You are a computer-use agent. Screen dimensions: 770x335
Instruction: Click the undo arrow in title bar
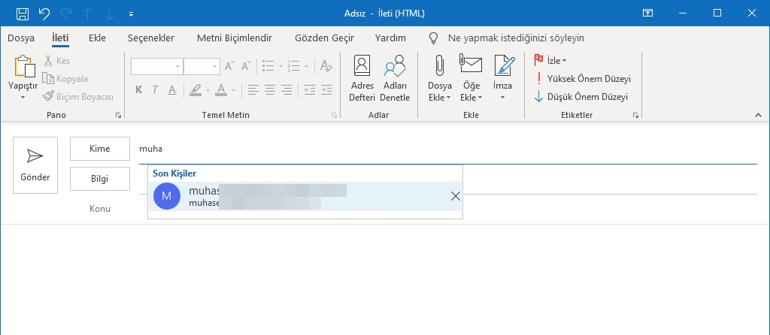click(44, 14)
